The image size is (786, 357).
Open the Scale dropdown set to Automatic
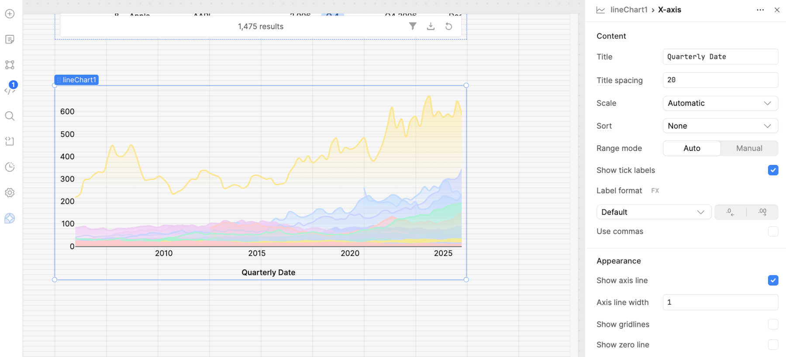pyautogui.click(x=720, y=103)
